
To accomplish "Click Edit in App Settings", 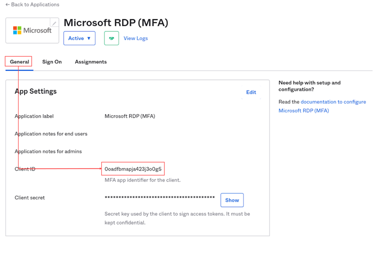I will tap(251, 92).
